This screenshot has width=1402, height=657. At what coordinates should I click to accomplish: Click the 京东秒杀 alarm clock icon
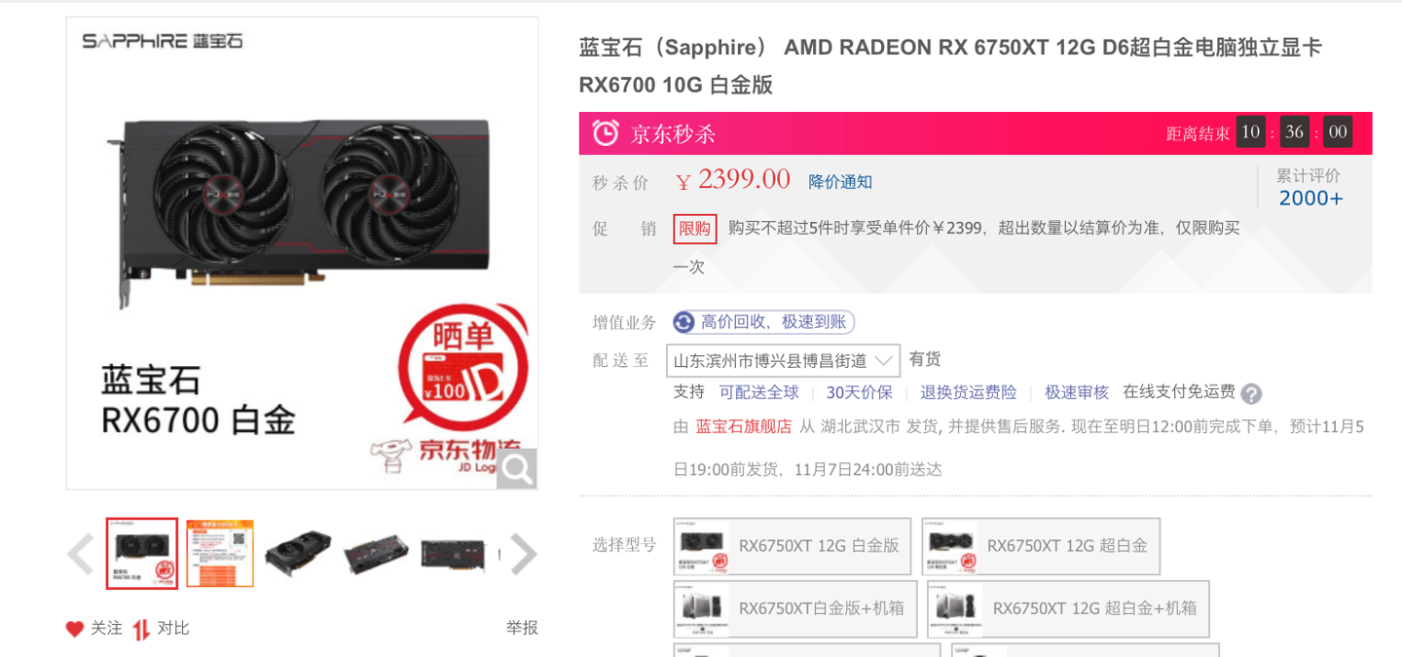coord(606,133)
